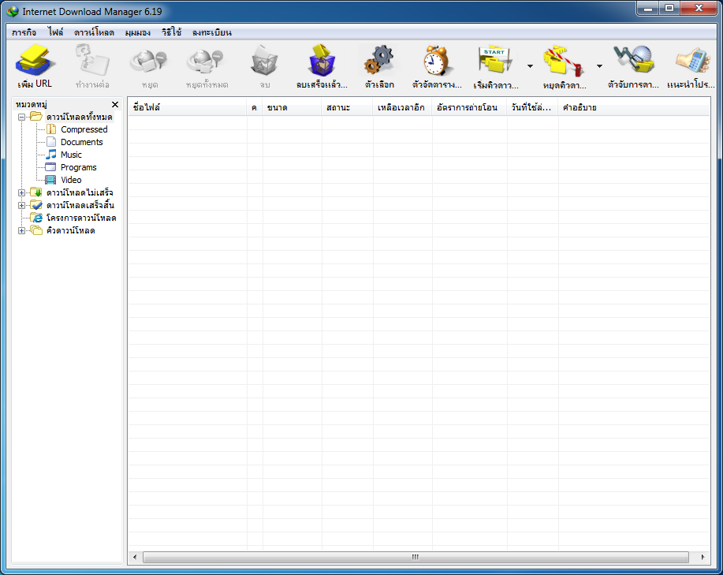Click the Tell a Friend (แนะนำโปร...) icon

pos(692,61)
